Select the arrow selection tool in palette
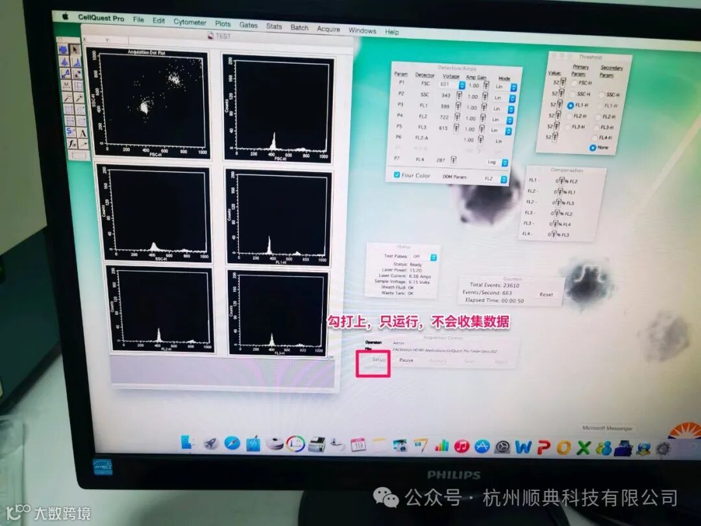 click(74, 49)
